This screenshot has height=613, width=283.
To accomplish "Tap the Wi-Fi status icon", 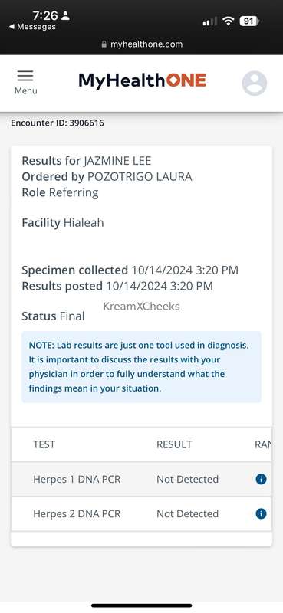I will [x=229, y=21].
